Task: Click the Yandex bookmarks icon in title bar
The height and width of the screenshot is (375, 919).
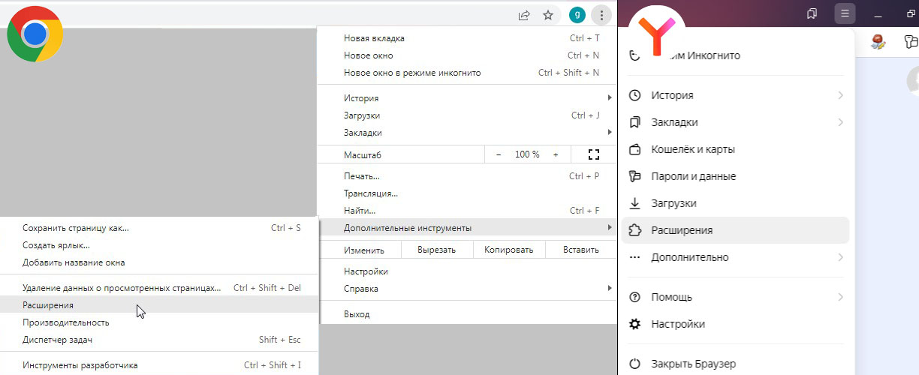Action: 812,14
